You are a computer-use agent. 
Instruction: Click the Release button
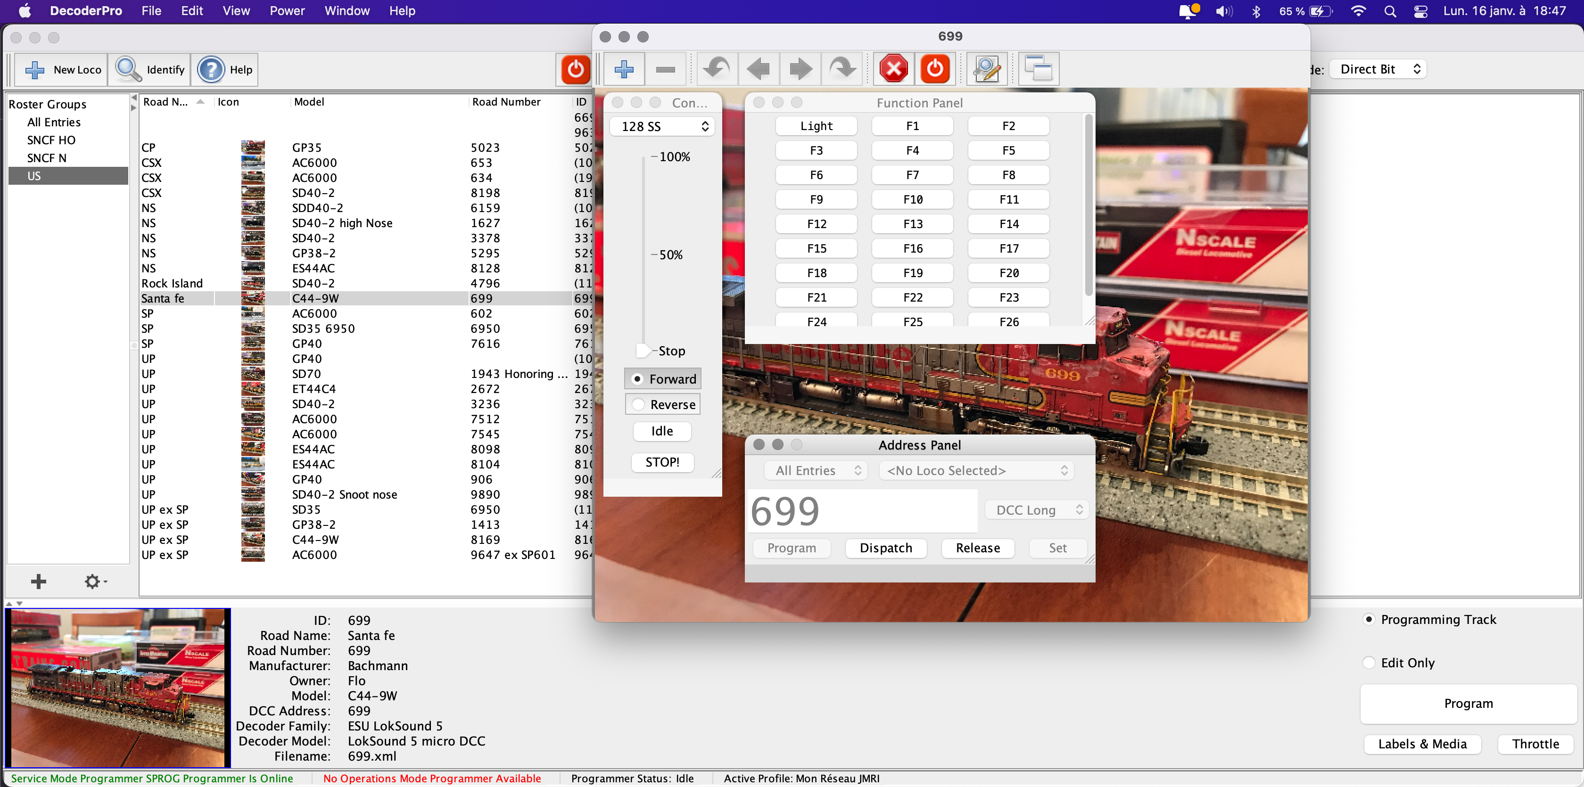977,548
